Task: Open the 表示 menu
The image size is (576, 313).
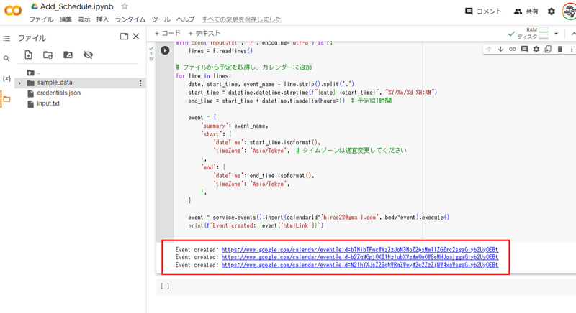Action: tap(84, 19)
